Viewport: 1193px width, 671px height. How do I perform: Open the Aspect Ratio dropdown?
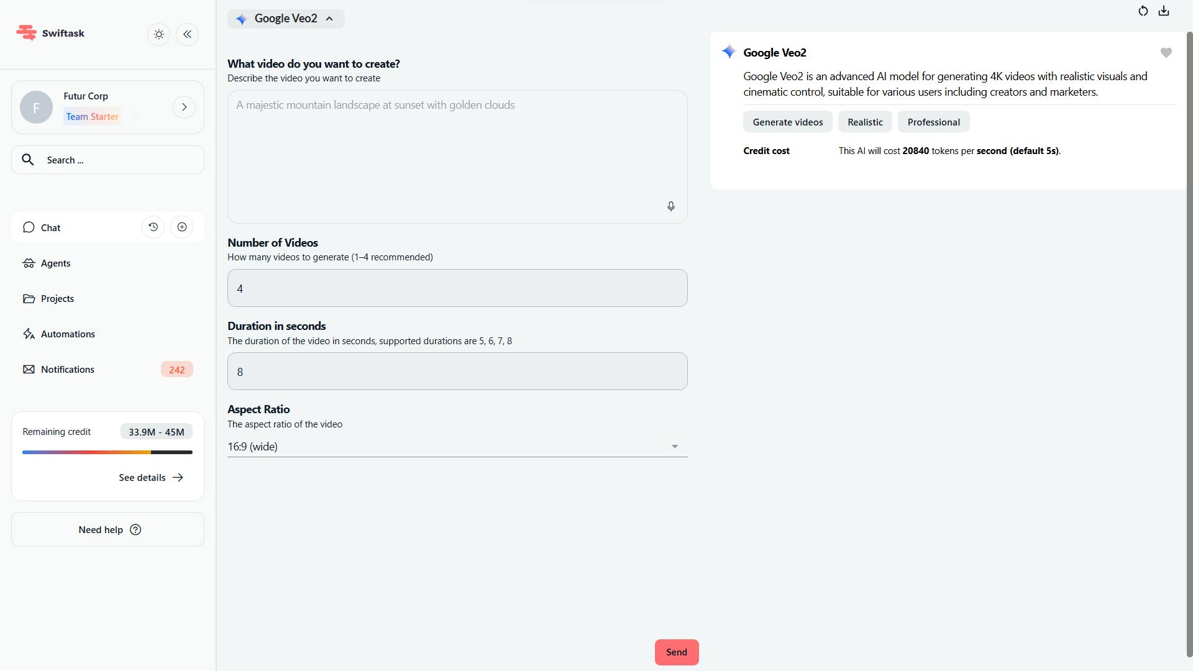point(675,446)
